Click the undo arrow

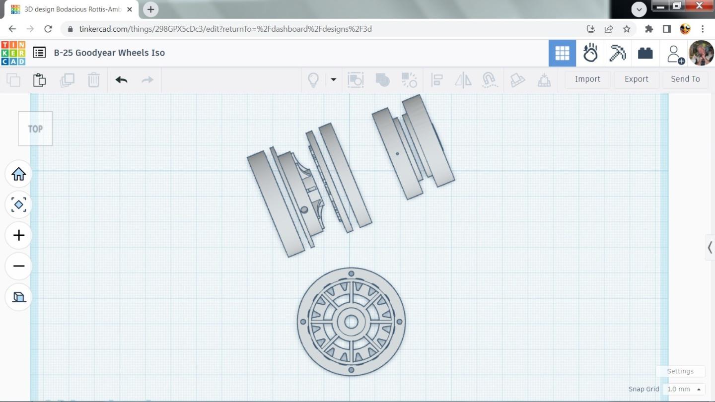(121, 79)
